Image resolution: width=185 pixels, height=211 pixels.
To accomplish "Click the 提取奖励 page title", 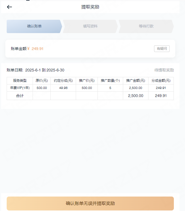I will (x=90, y=7).
